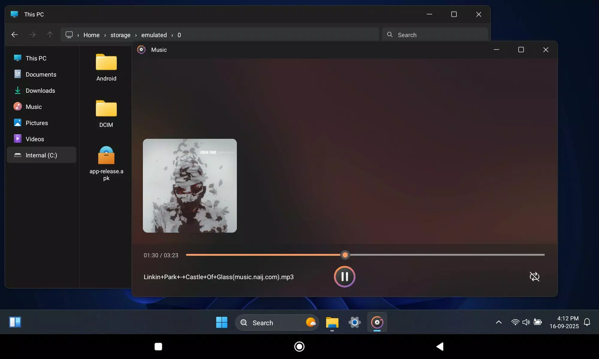Expand hidden tray icons with the chevron

click(498, 322)
